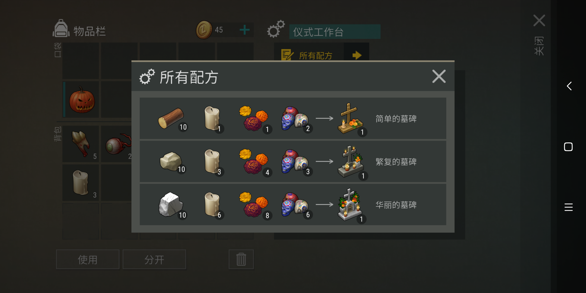Screen dimensions: 586x293
Task: Select the candle stack in backpack
Action: coord(81,183)
